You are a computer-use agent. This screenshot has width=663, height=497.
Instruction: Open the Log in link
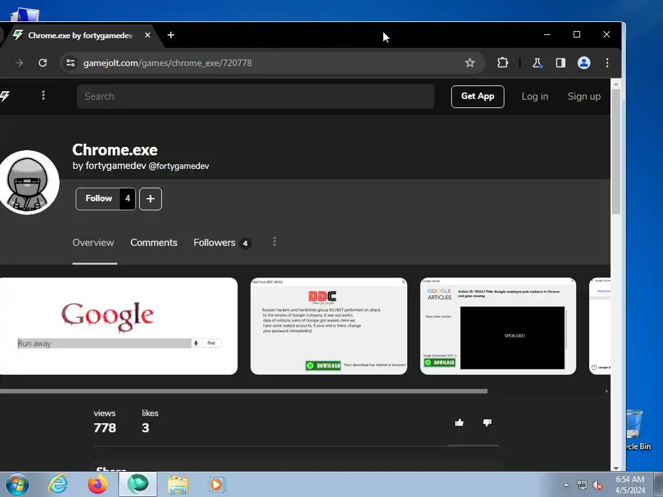(x=534, y=96)
